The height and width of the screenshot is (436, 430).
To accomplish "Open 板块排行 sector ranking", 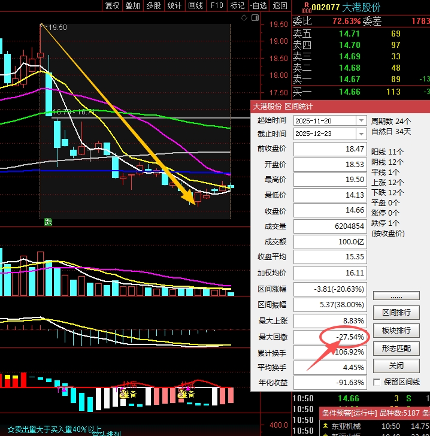I will (396, 331).
